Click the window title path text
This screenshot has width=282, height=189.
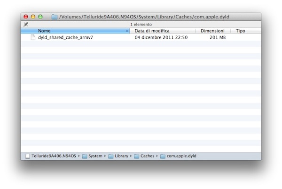[x=144, y=17]
